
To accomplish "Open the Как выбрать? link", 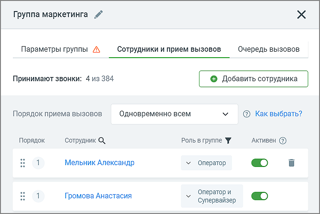I will click(x=278, y=114).
